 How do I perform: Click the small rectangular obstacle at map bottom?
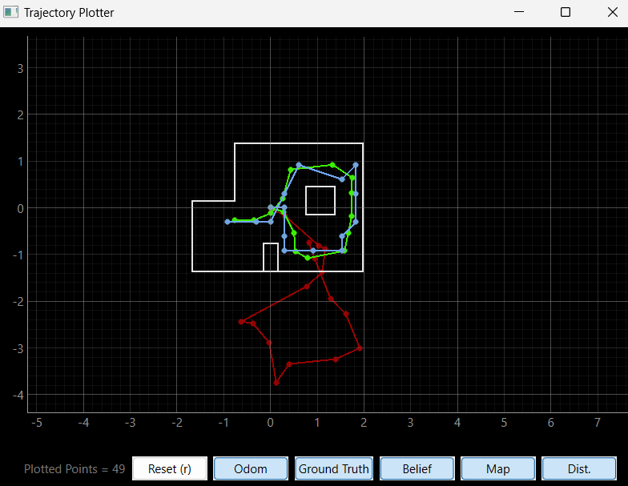tap(271, 257)
